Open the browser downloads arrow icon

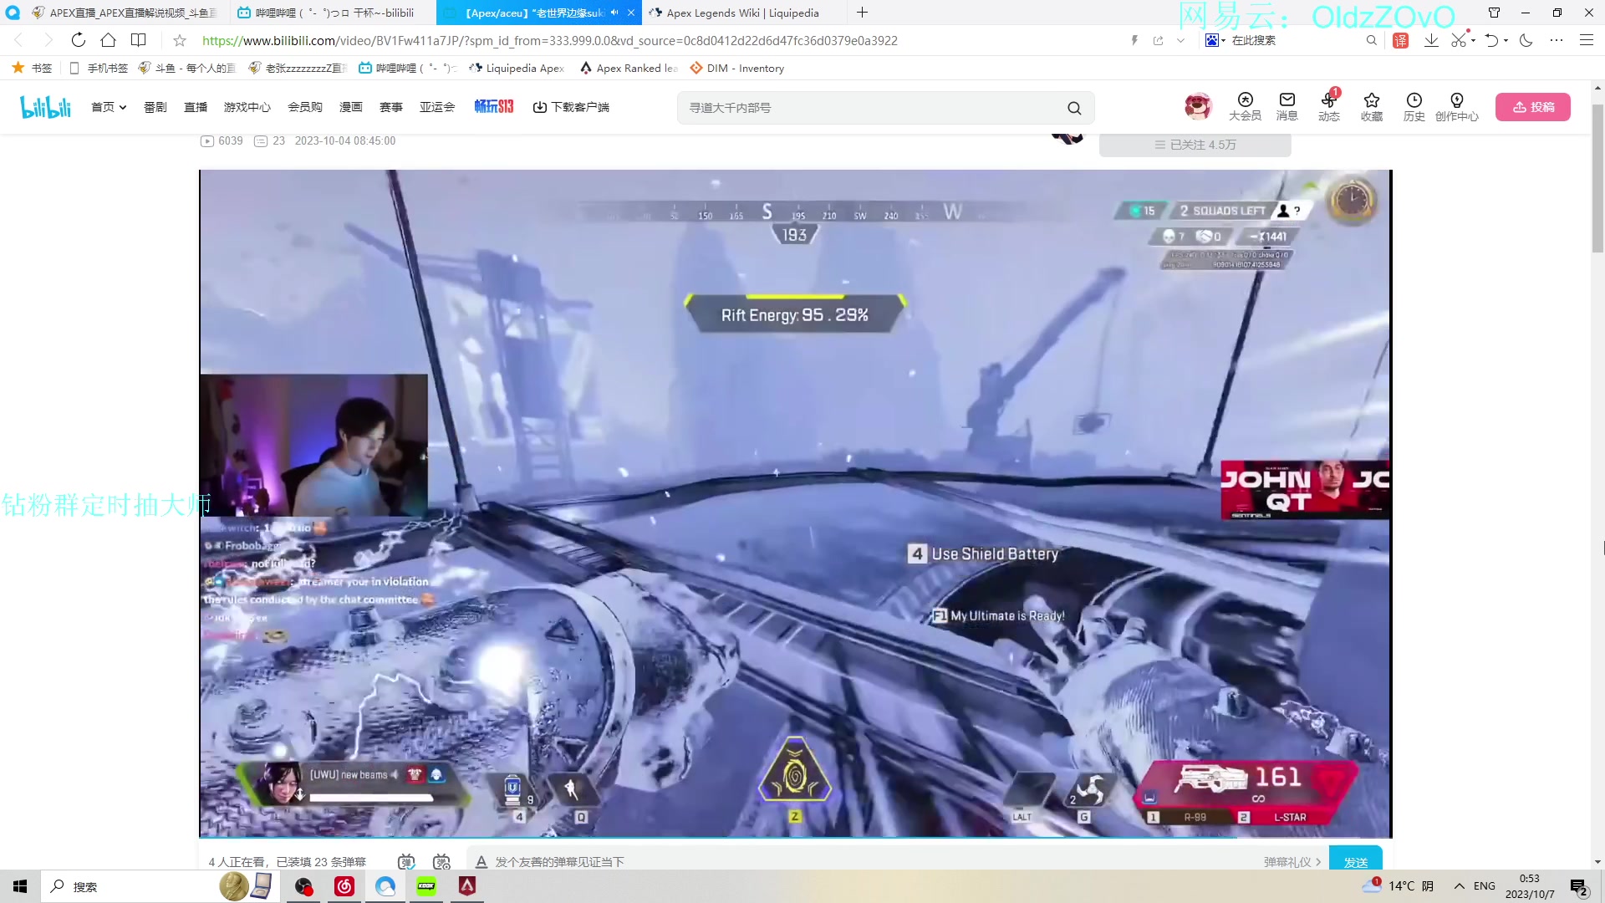point(1431,40)
